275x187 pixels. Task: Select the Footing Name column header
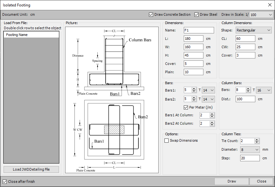coord(31,35)
